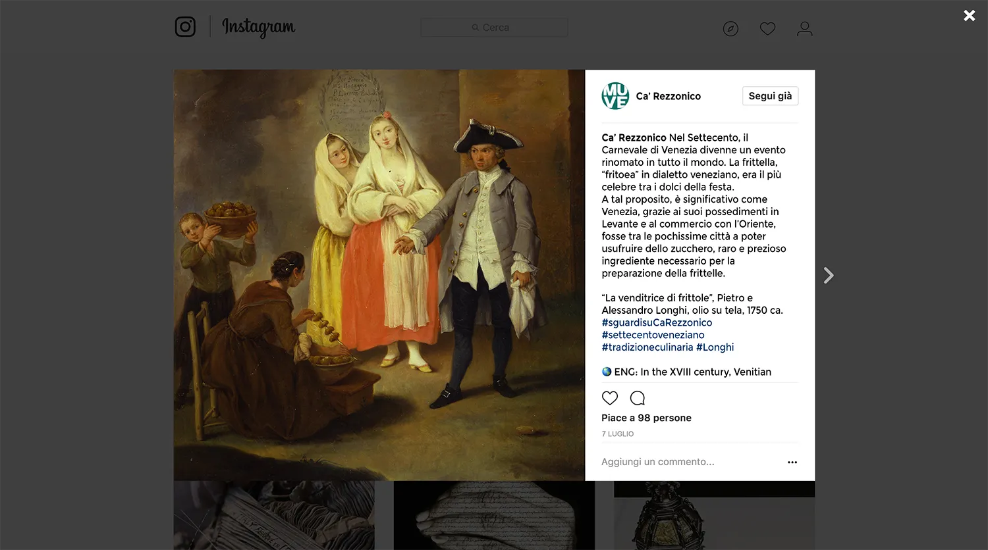
Task: Open the activity heart icon in the header
Action: click(767, 28)
